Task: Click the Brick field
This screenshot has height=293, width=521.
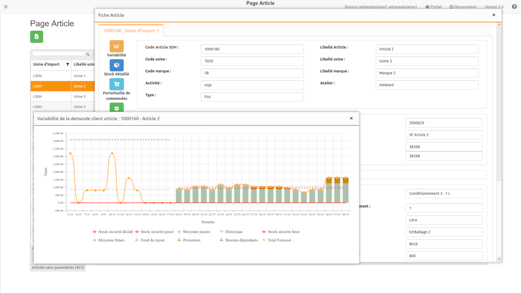Action: (x=444, y=244)
